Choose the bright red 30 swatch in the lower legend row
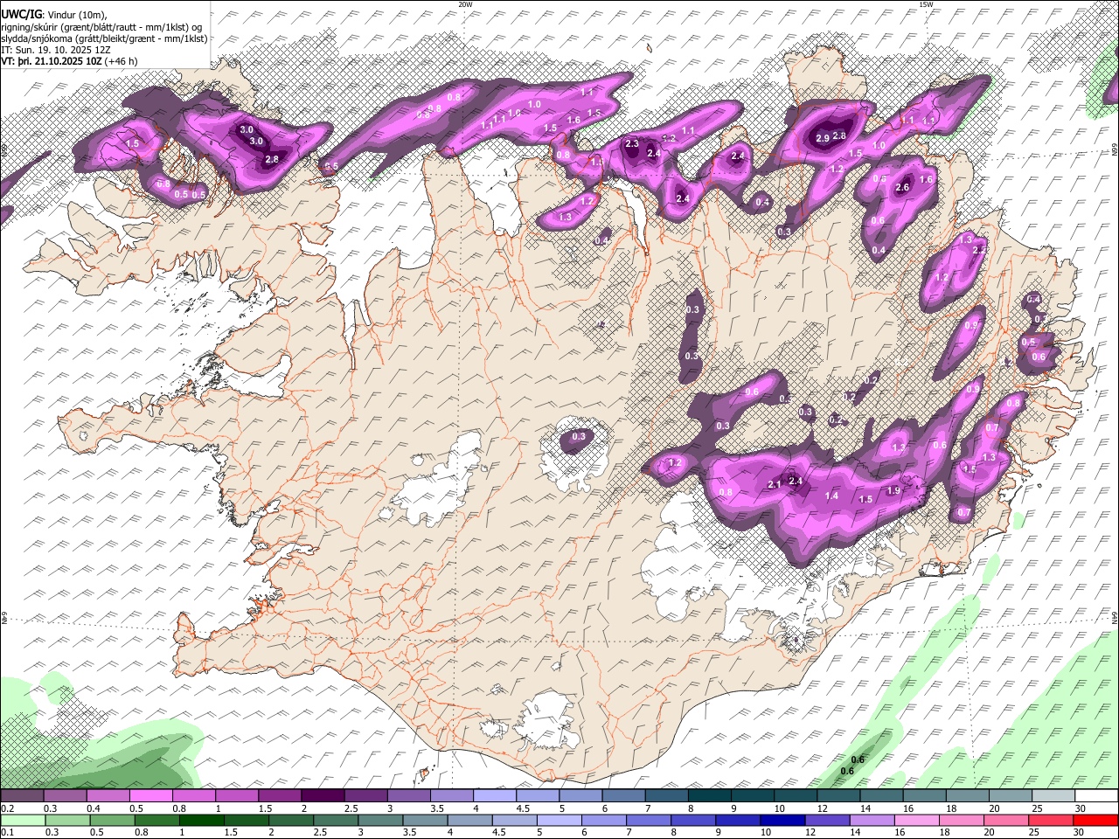 tap(1095, 820)
